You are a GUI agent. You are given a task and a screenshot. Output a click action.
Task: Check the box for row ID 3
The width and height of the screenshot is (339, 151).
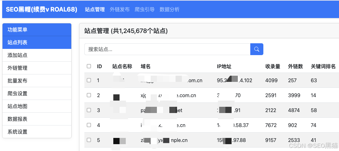(89, 110)
